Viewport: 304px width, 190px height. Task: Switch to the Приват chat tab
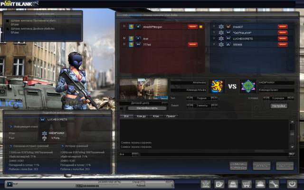point(171,116)
